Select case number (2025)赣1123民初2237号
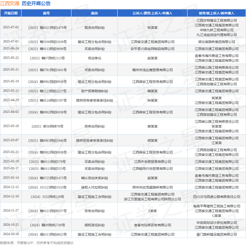 pos(48,91)
